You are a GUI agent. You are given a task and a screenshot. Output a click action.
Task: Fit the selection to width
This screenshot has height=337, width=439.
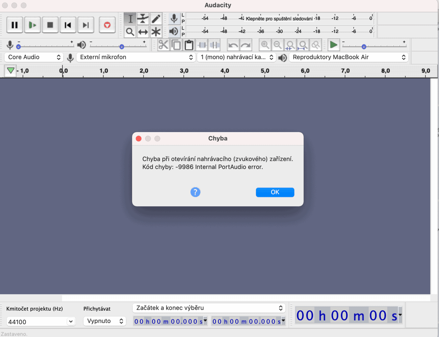pyautogui.click(x=290, y=45)
